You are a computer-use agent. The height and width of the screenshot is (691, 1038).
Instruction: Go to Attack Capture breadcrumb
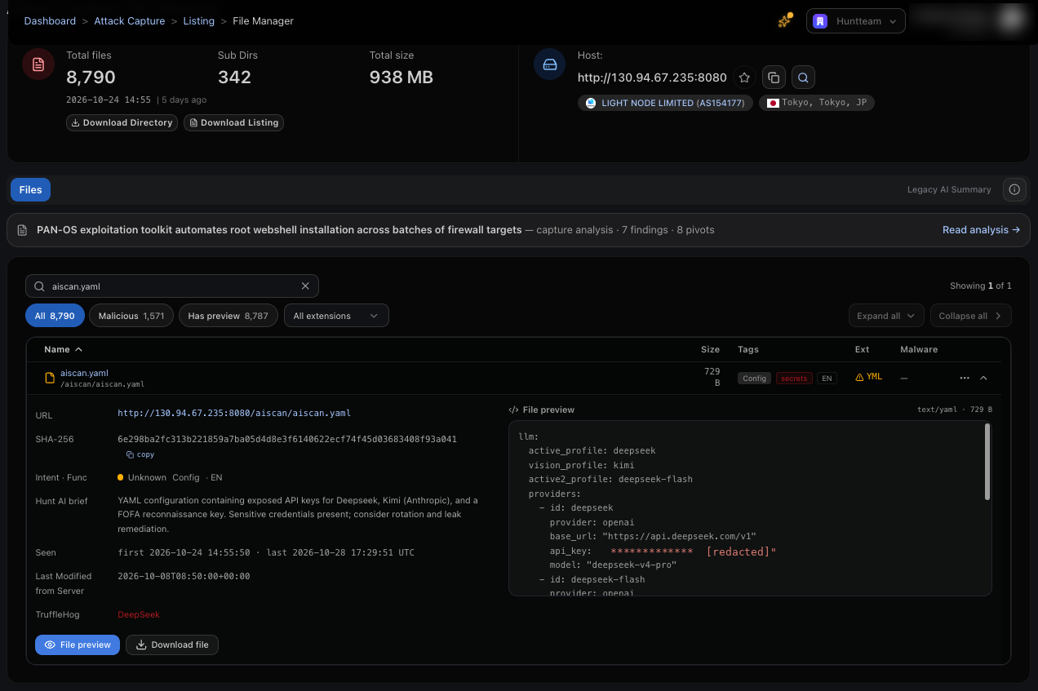[130, 21]
